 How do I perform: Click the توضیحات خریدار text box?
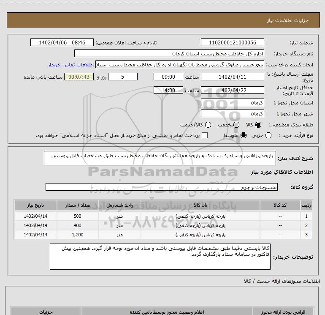(x=160, y=257)
